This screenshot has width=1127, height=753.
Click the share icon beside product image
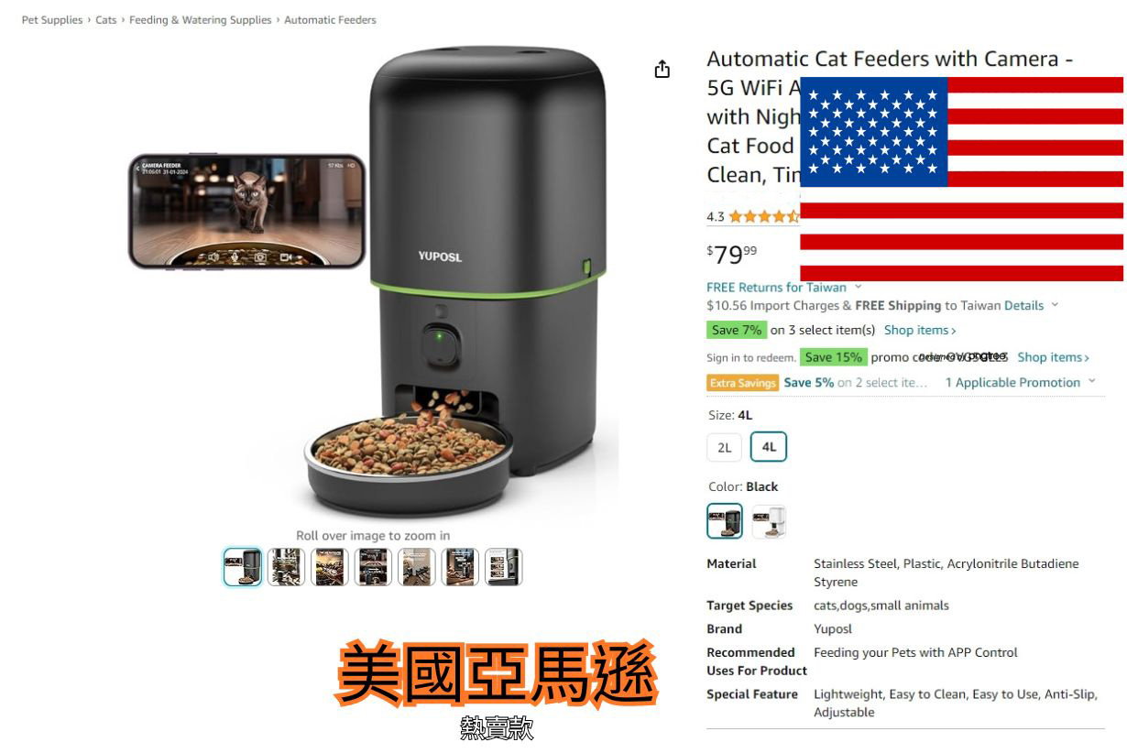(662, 70)
